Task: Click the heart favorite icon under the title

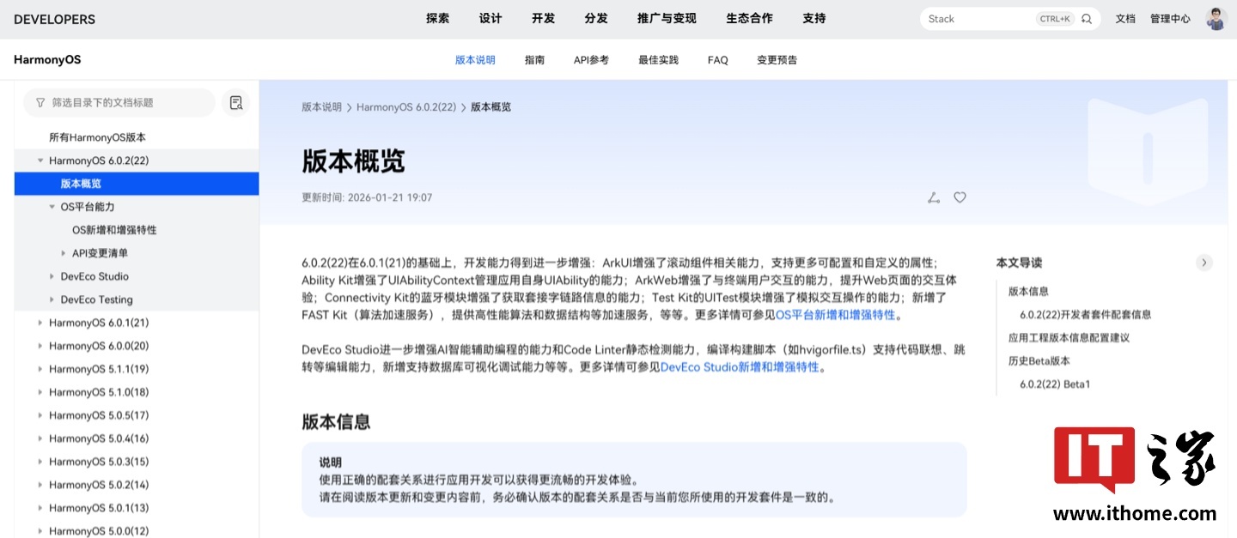Action: point(960,197)
